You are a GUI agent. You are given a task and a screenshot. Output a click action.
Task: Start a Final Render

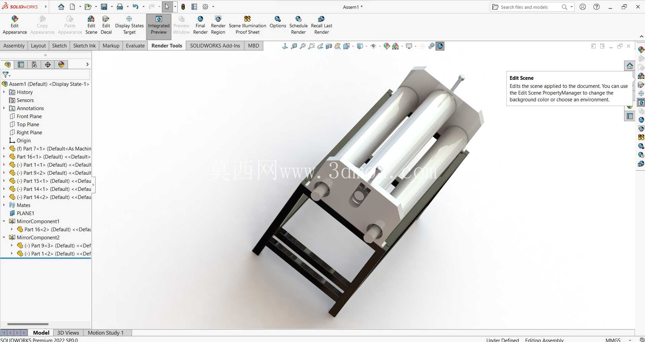200,25
